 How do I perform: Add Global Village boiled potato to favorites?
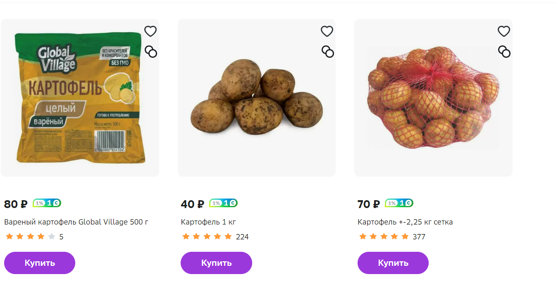[150, 31]
